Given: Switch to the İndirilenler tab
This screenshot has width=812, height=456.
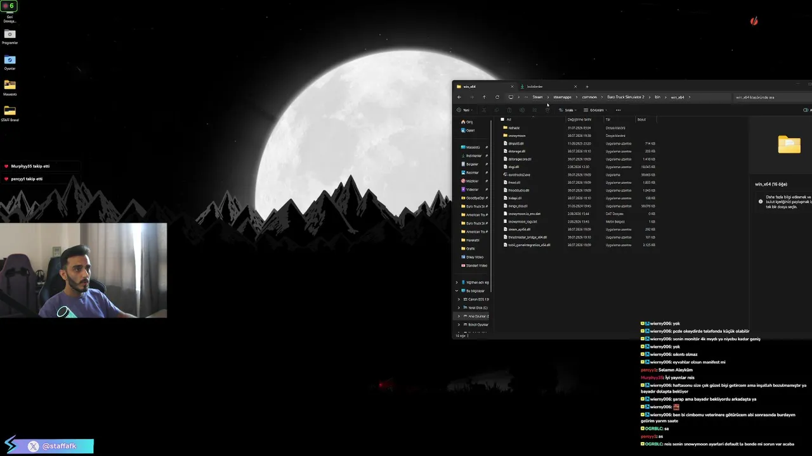Looking at the screenshot, I should point(548,87).
